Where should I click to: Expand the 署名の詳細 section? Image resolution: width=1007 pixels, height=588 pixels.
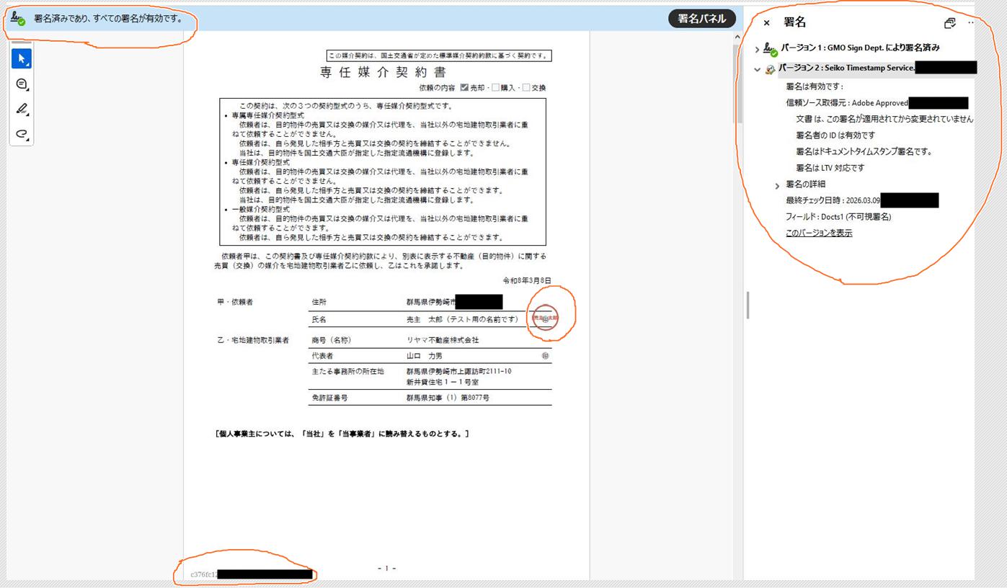777,186
